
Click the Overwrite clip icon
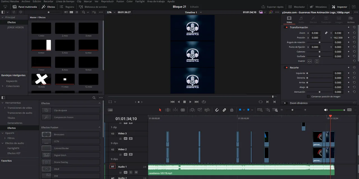pos(200,110)
